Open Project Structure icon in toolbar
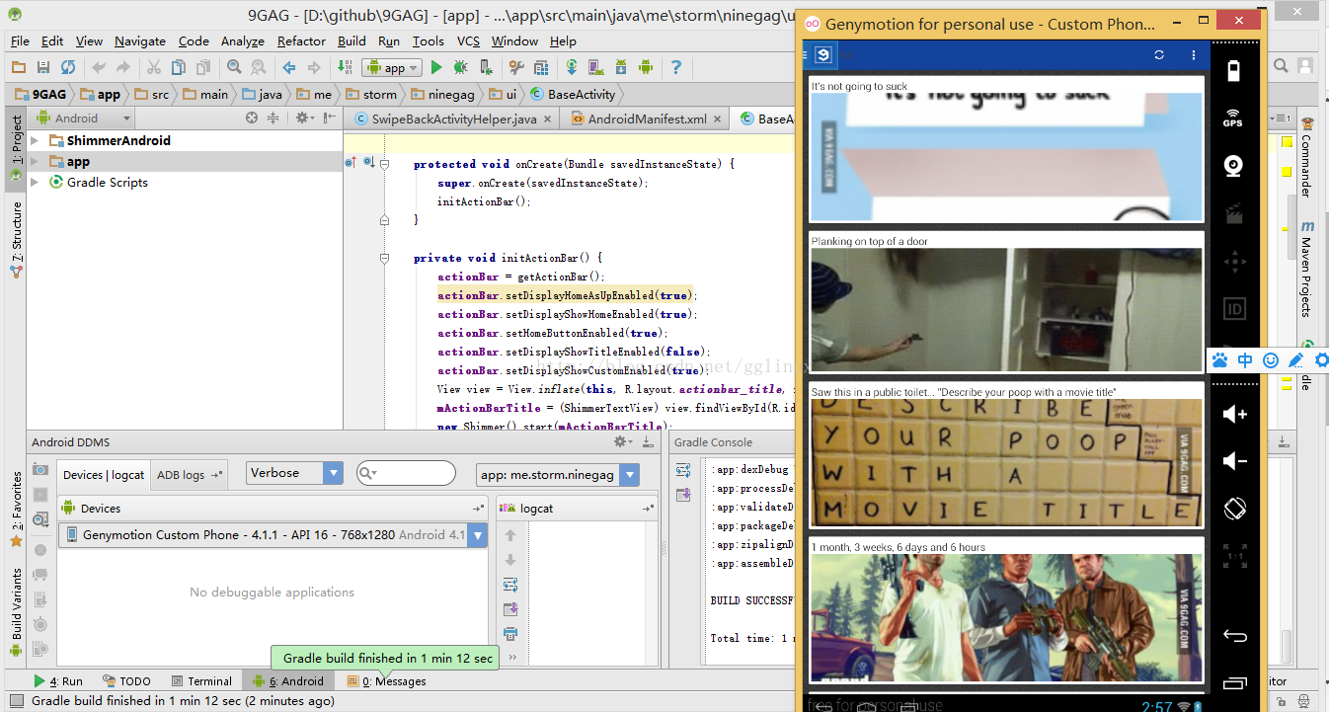The width and height of the screenshot is (1329, 712). click(x=540, y=67)
